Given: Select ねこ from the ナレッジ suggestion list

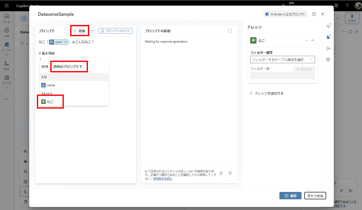Looking at the screenshot, I should [50, 101].
